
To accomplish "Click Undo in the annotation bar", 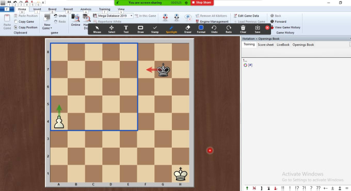I will pyautogui.click(x=214, y=29).
